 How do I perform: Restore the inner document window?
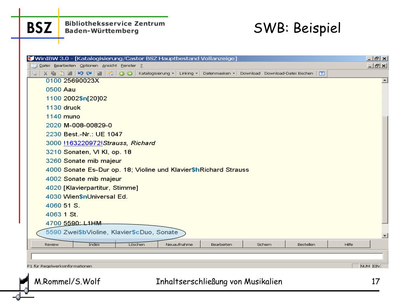click(x=377, y=66)
